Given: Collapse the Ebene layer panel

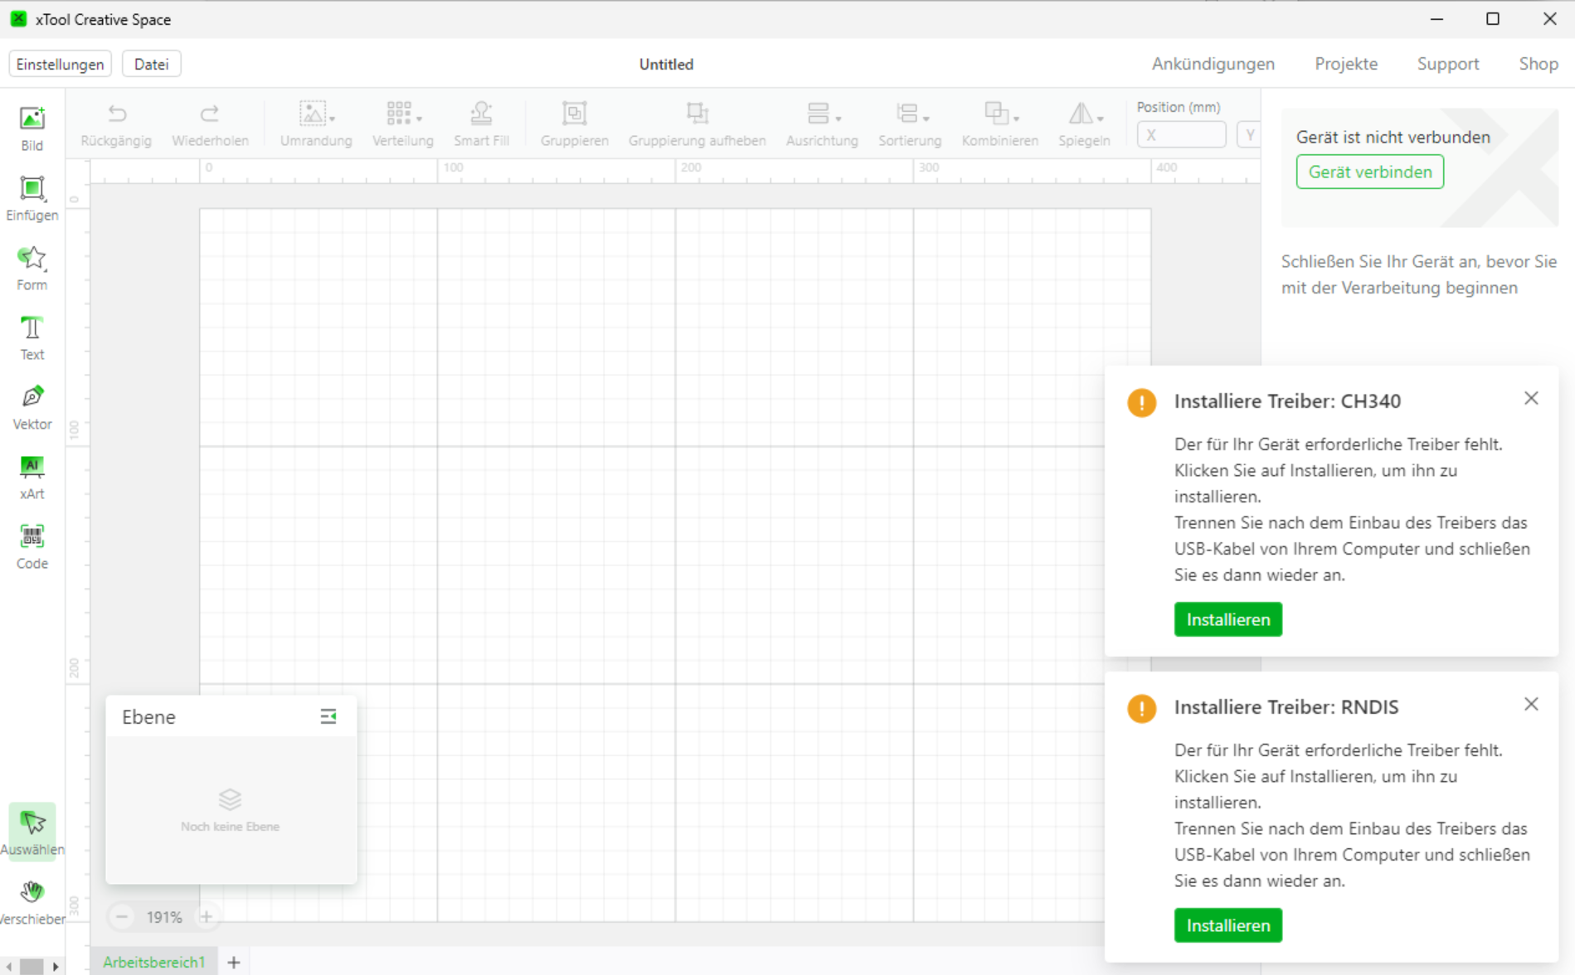Looking at the screenshot, I should [328, 716].
